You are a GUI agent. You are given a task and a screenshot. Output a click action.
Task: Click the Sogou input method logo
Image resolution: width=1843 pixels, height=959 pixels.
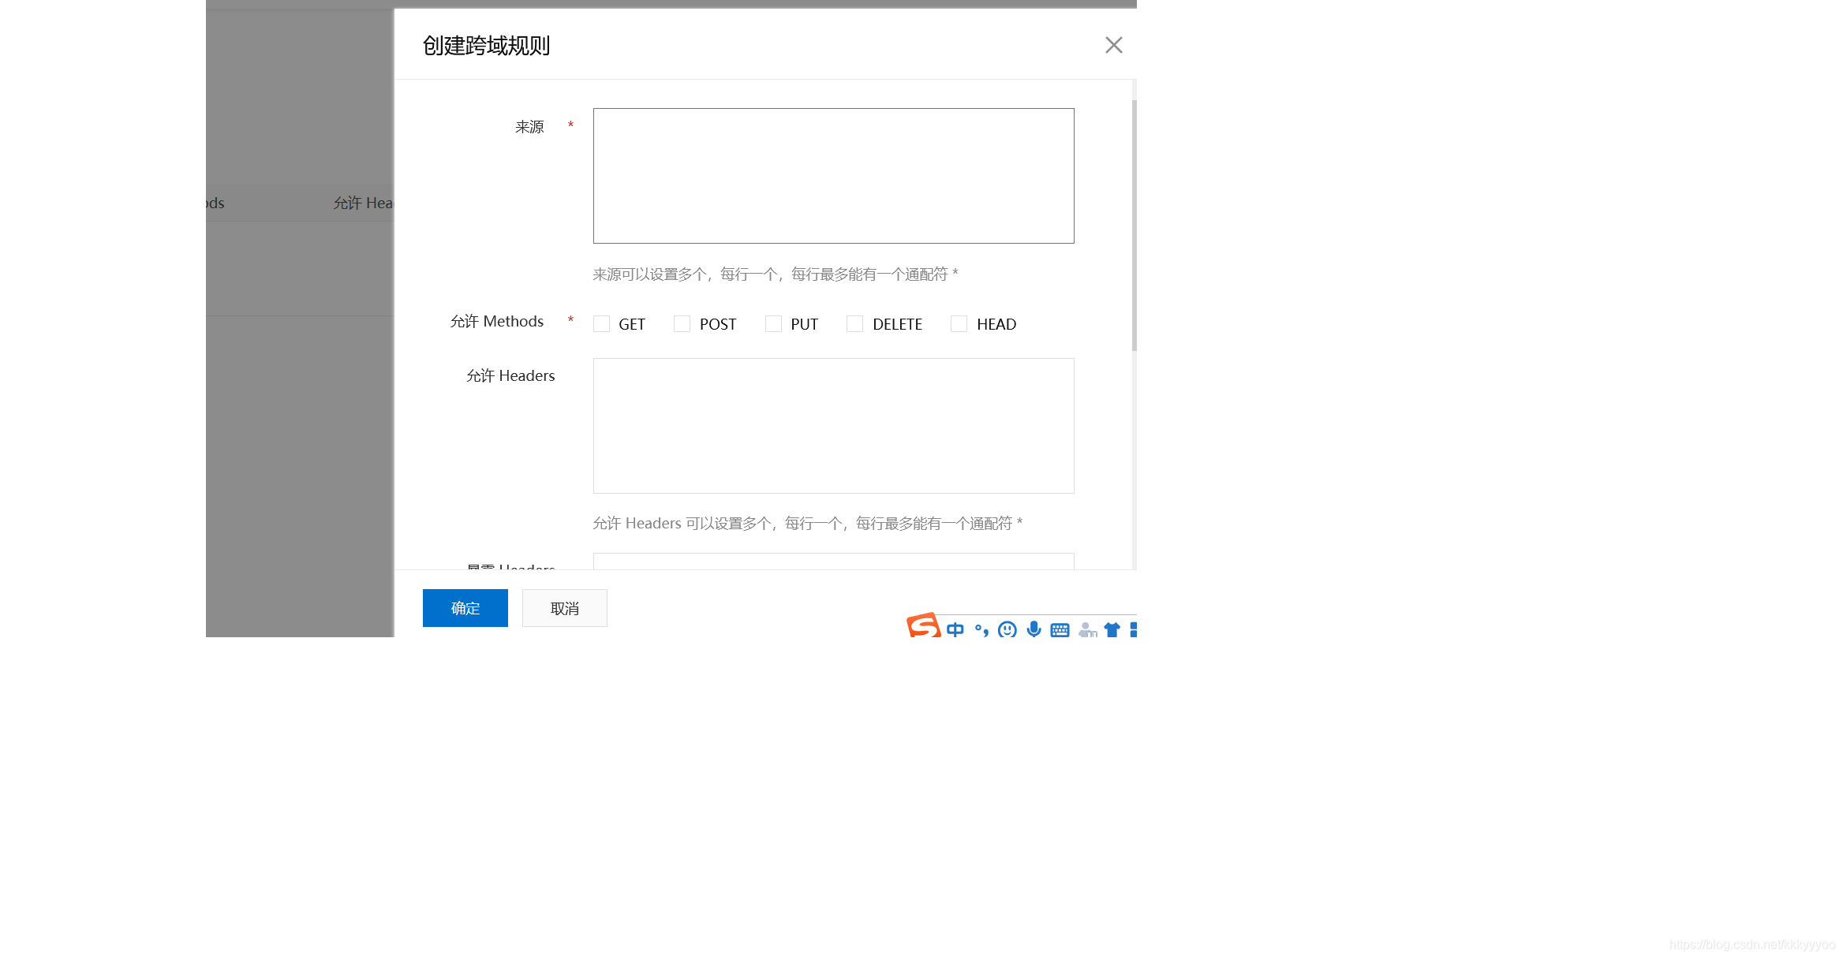(923, 626)
